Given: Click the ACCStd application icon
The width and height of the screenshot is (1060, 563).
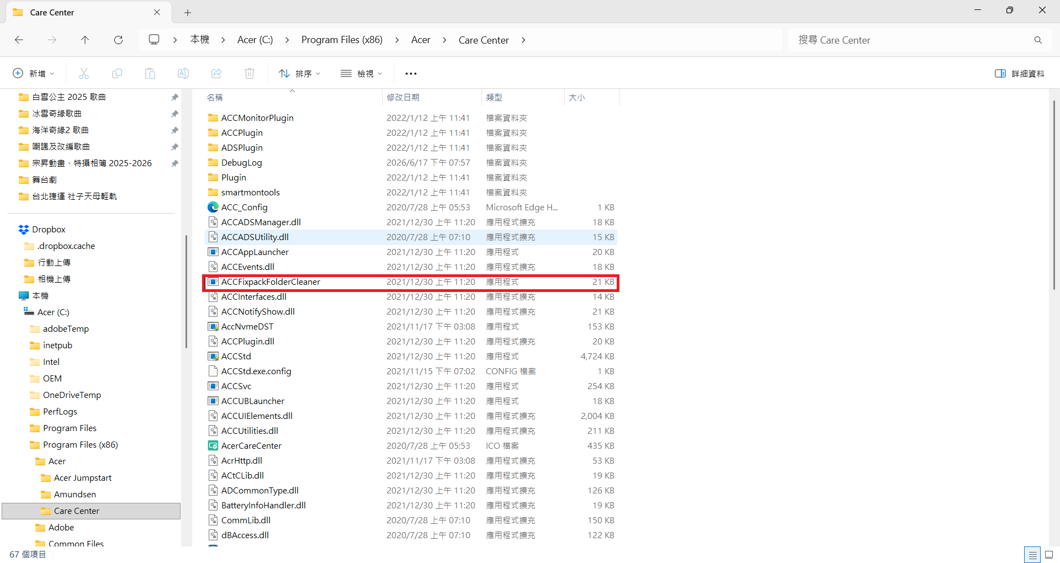Looking at the screenshot, I should (213, 356).
